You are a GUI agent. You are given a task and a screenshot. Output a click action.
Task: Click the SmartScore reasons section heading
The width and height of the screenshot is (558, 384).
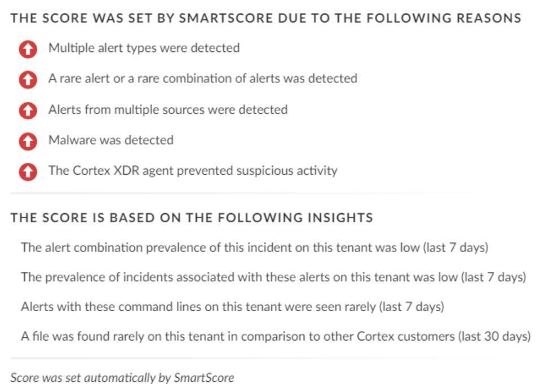(266, 18)
